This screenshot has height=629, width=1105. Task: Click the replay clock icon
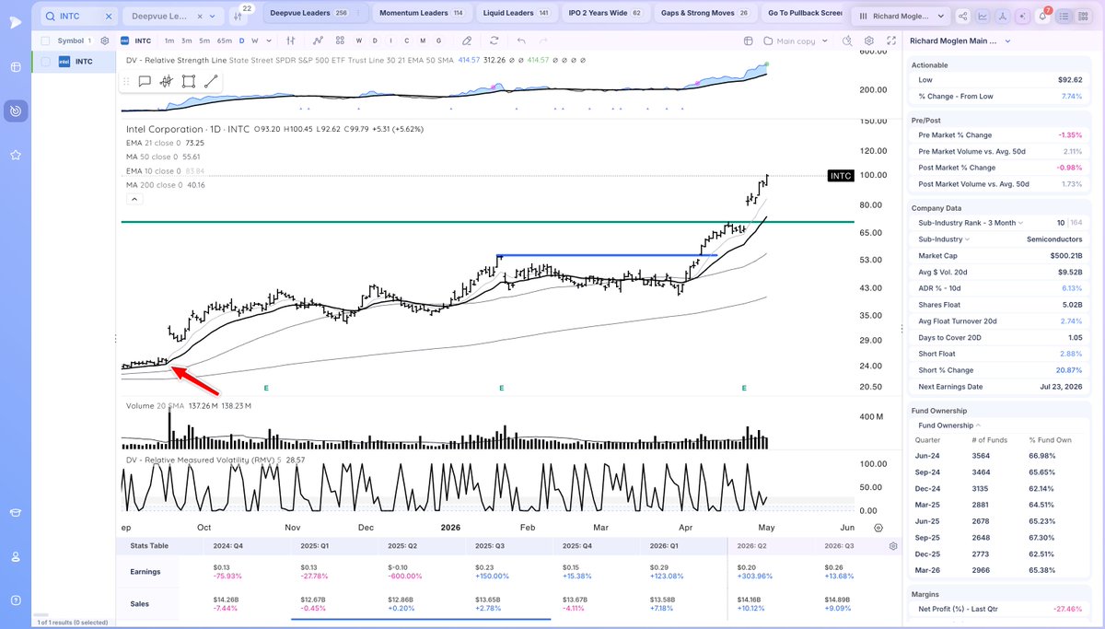tap(847, 41)
